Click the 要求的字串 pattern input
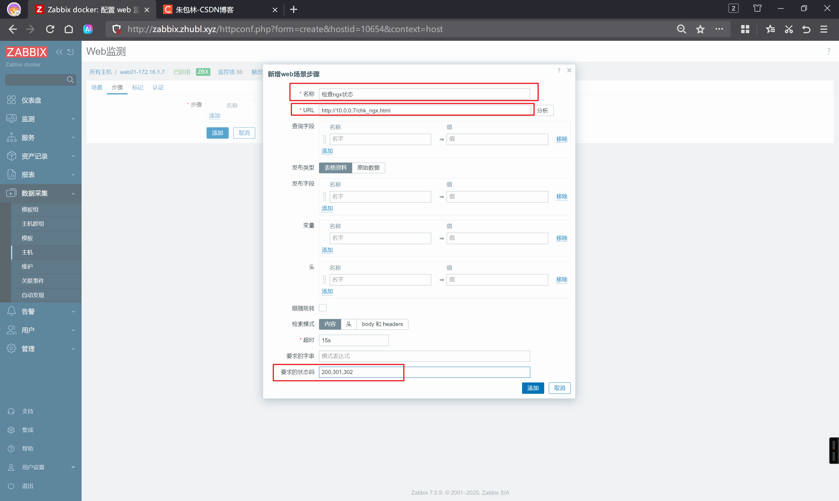Screen dimensions: 839x501 coord(424,356)
